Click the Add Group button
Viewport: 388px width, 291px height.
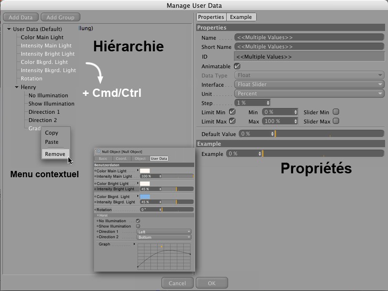tap(60, 17)
